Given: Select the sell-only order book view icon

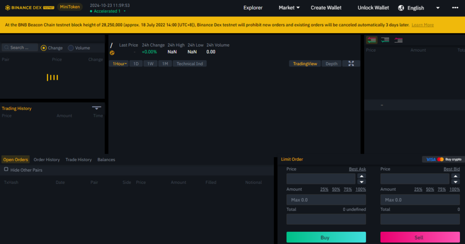Looking at the screenshot, I should coord(398,40).
